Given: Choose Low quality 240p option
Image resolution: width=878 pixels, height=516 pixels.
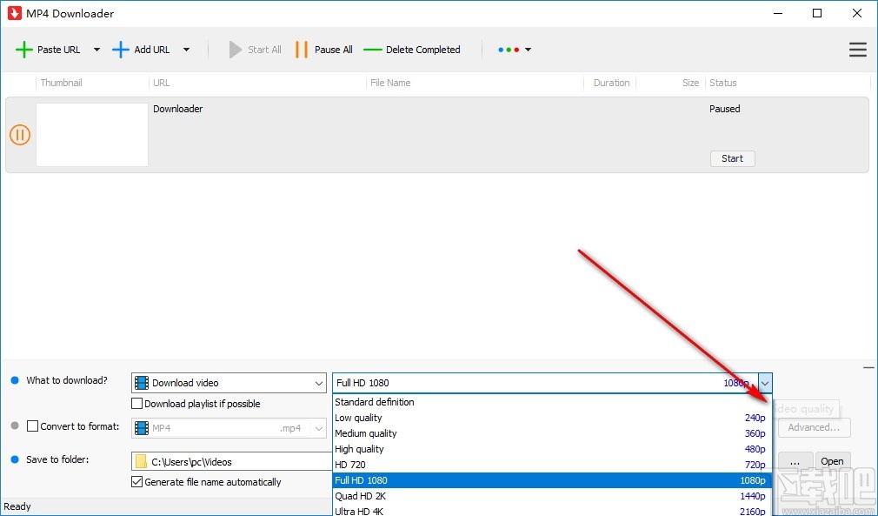Looking at the screenshot, I should (551, 418).
